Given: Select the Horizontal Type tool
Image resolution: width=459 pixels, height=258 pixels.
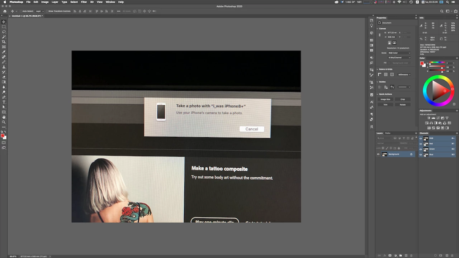Looking at the screenshot, I should (4, 102).
